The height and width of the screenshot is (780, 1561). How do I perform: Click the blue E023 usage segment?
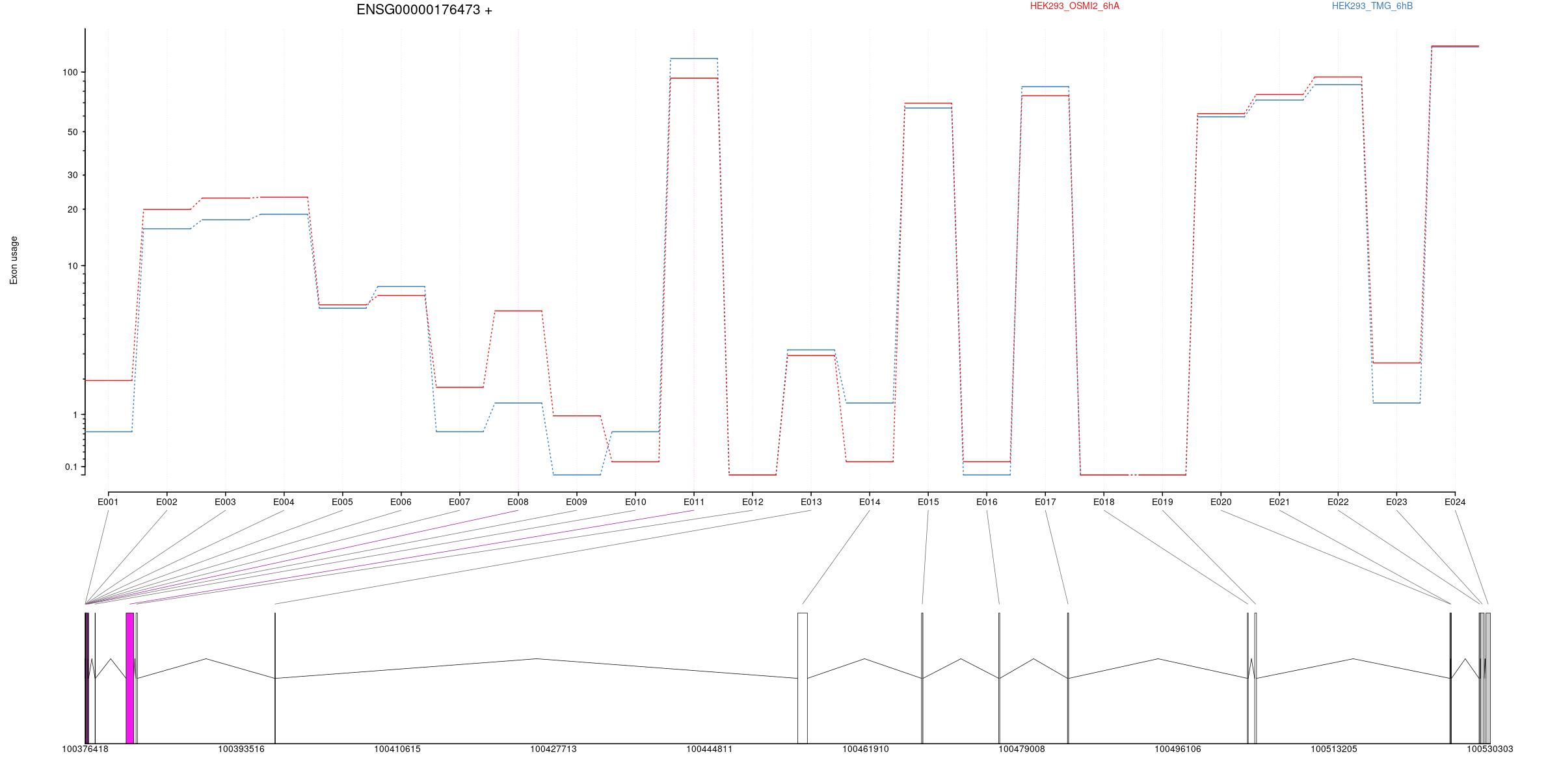point(1396,403)
